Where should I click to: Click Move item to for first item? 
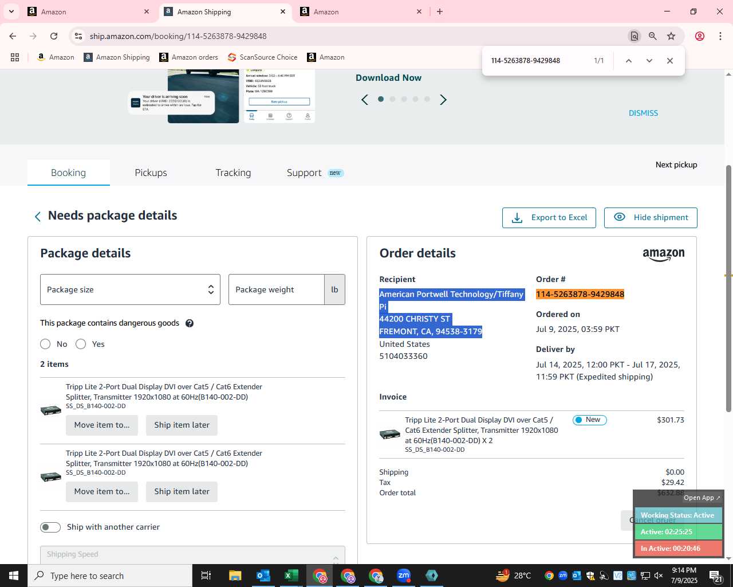click(102, 425)
